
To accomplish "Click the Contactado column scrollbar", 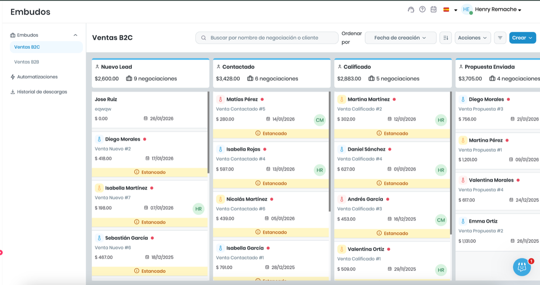I will 330,152.
